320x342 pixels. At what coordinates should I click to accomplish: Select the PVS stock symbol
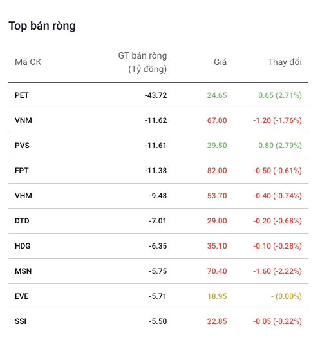[22, 146]
